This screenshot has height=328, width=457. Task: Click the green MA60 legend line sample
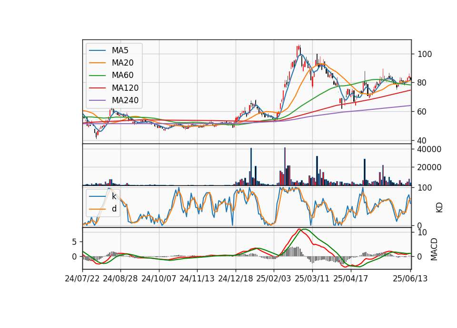tap(97, 76)
